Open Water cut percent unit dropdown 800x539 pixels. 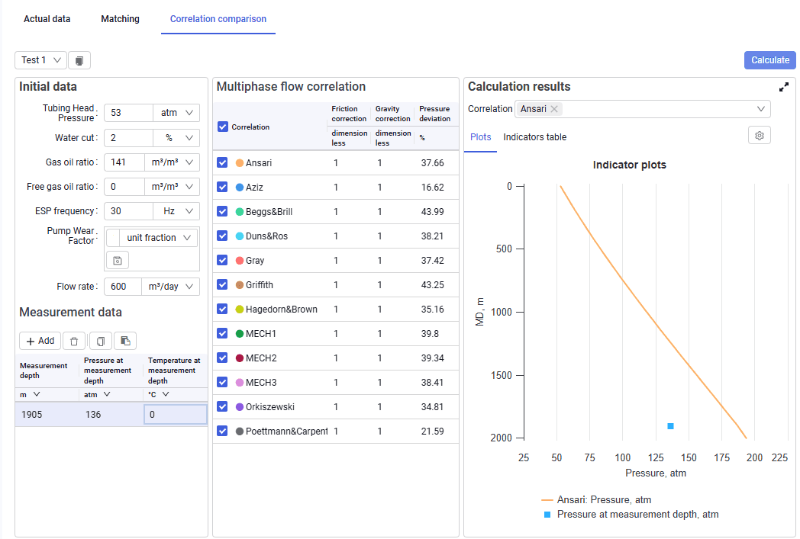[176, 137]
